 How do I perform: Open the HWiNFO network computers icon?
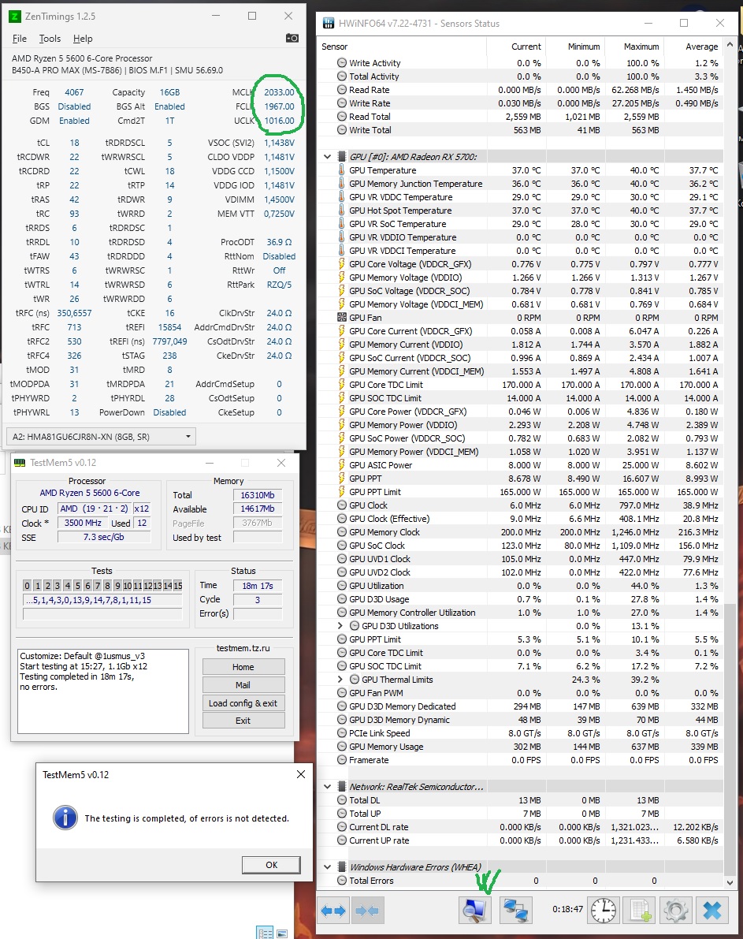pyautogui.click(x=515, y=911)
